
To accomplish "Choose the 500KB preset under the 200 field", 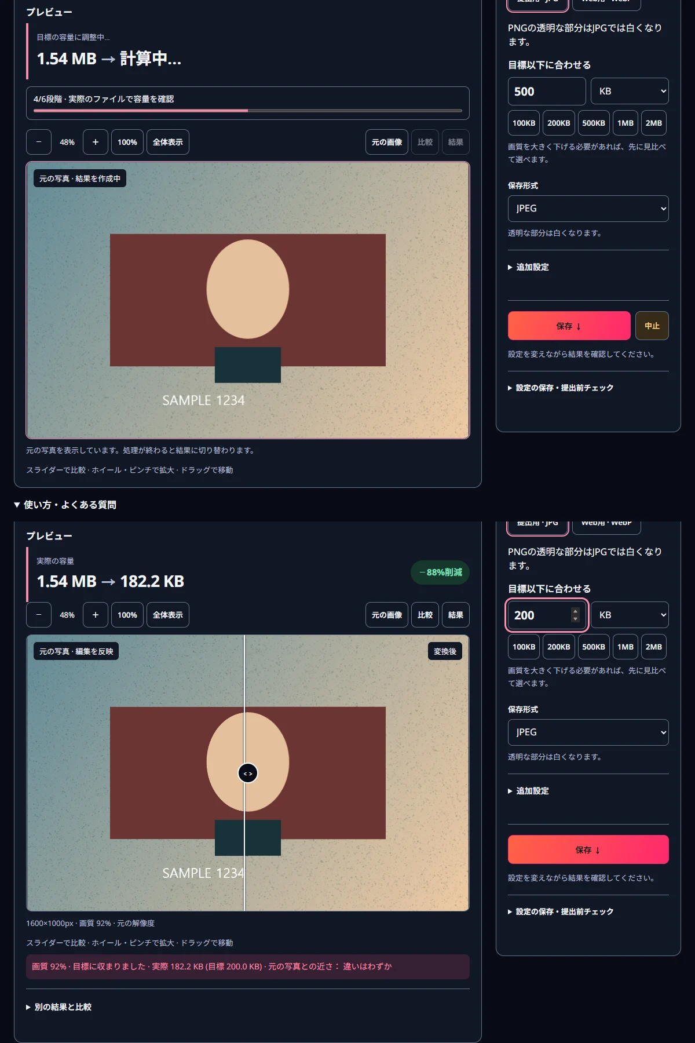I will coord(594,647).
